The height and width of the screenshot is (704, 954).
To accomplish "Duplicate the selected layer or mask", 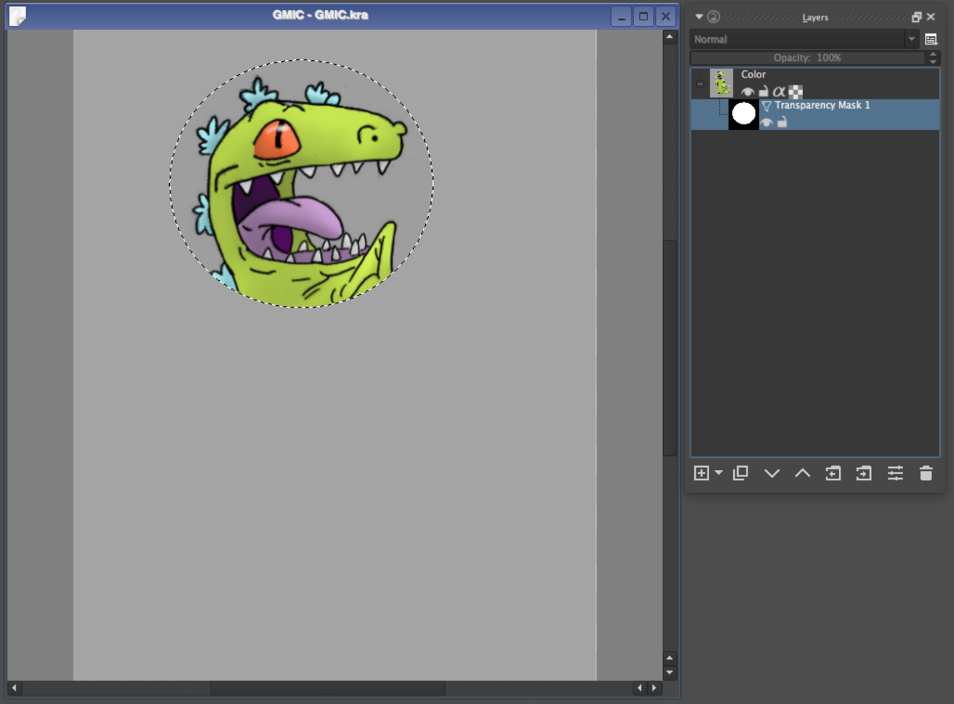I will point(740,473).
